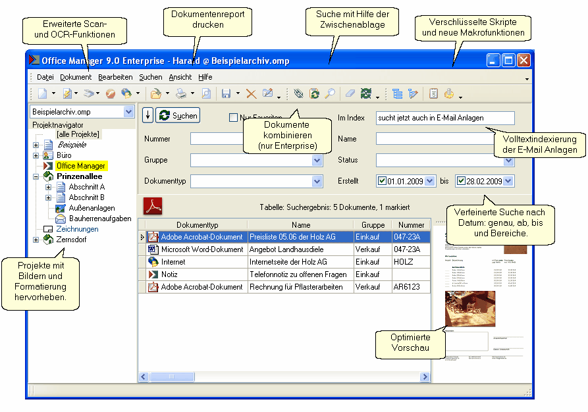Click the new document icon in toolbar
588x412 pixels.
43,94
